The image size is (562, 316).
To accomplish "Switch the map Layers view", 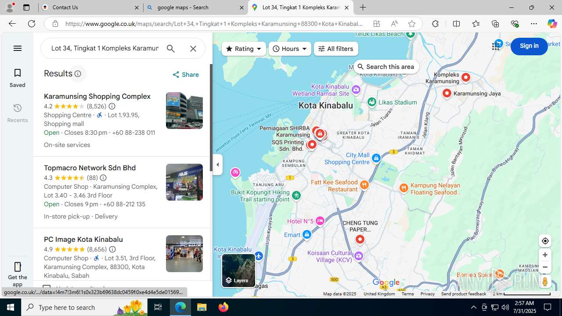I will 238,270.
